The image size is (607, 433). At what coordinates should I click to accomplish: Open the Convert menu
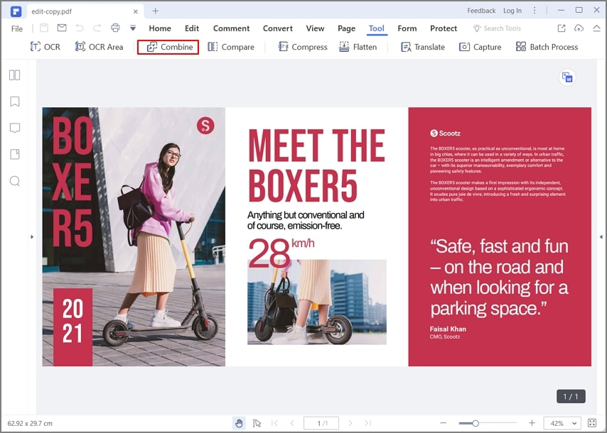point(277,28)
